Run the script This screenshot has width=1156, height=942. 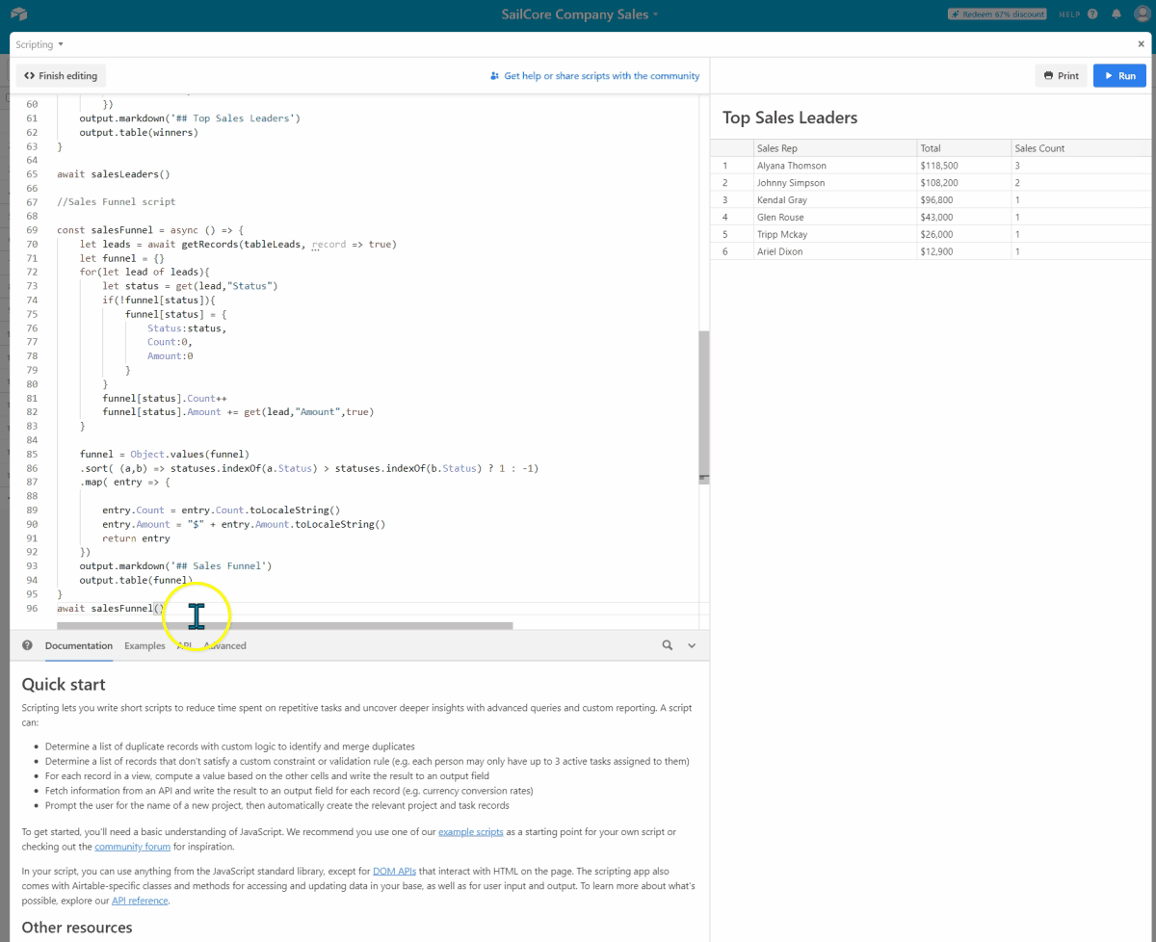point(1119,76)
